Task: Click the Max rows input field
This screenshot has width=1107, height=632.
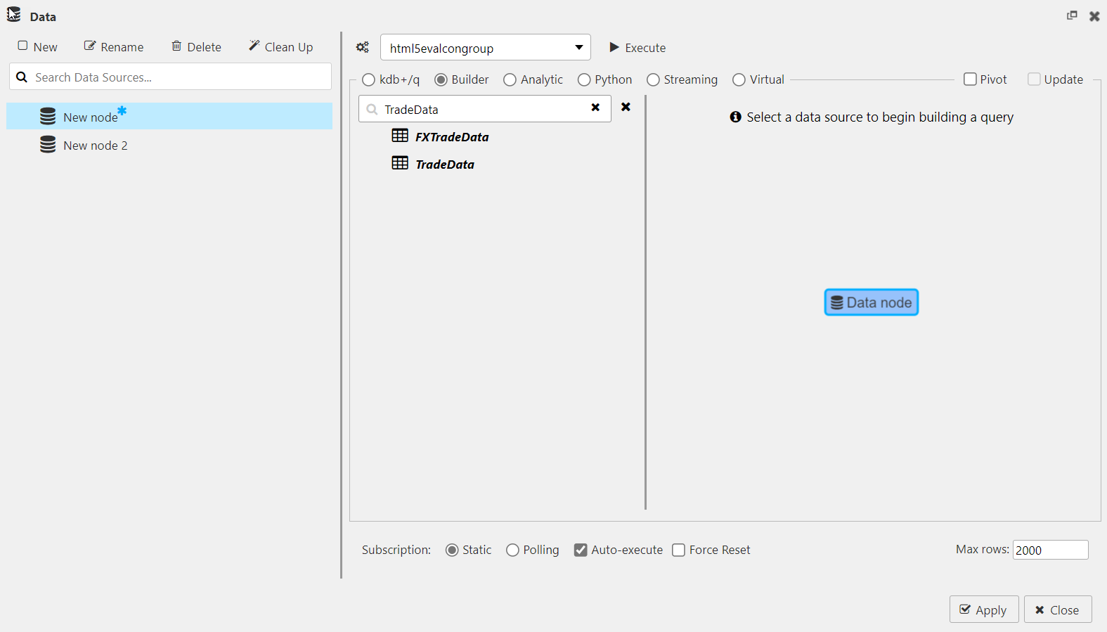Action: pyautogui.click(x=1049, y=550)
